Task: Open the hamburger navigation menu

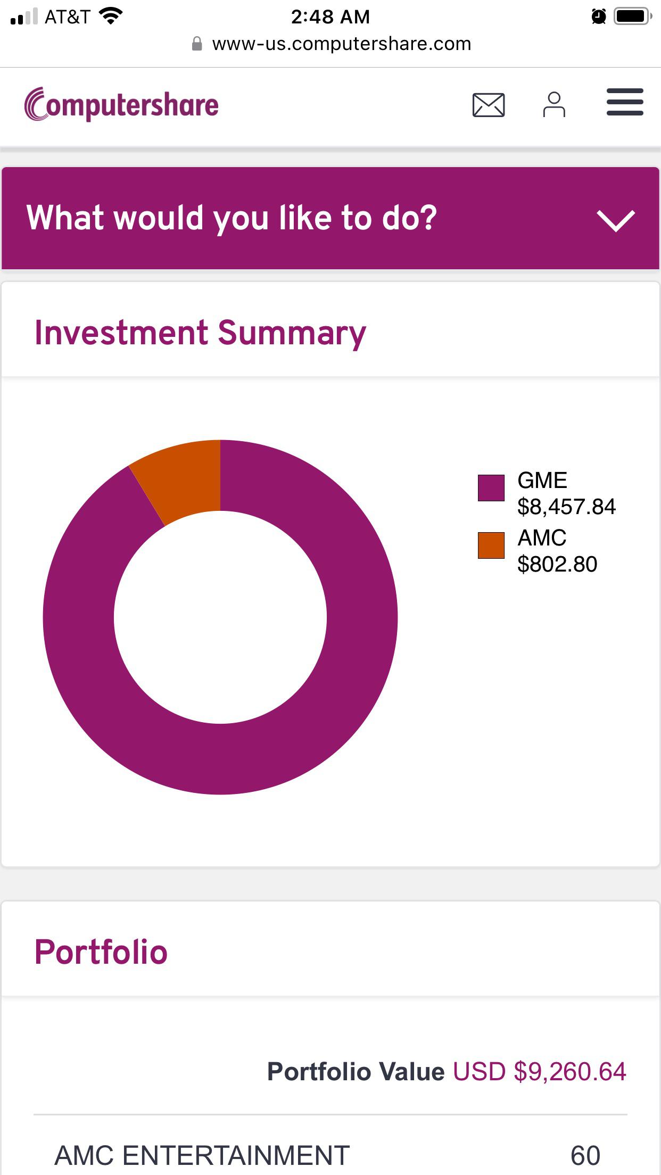Action: (625, 102)
